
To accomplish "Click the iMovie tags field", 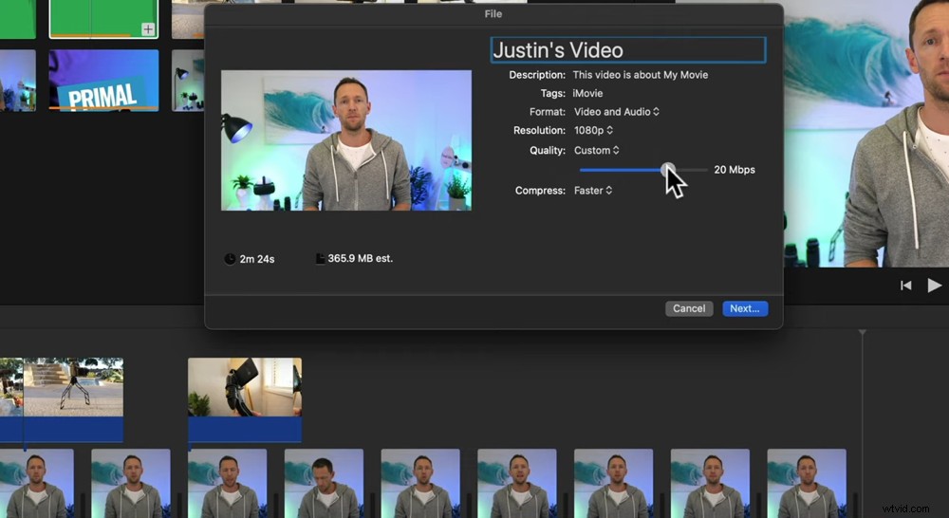I will click(x=587, y=93).
